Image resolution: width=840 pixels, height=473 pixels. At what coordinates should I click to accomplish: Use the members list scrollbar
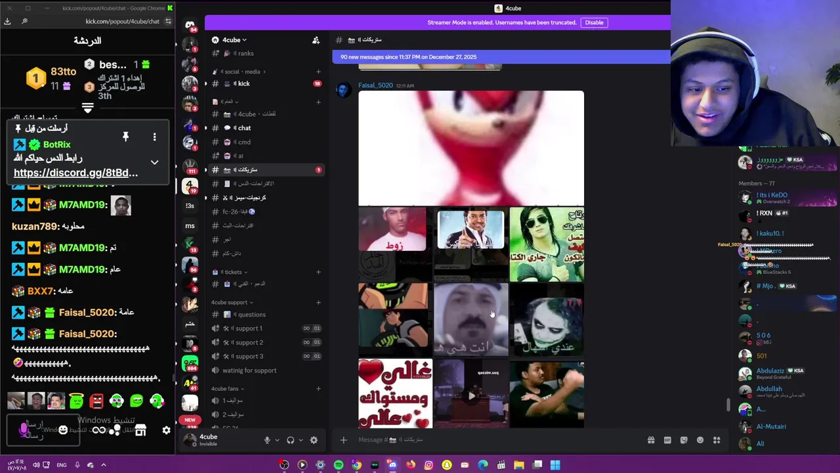click(728, 405)
